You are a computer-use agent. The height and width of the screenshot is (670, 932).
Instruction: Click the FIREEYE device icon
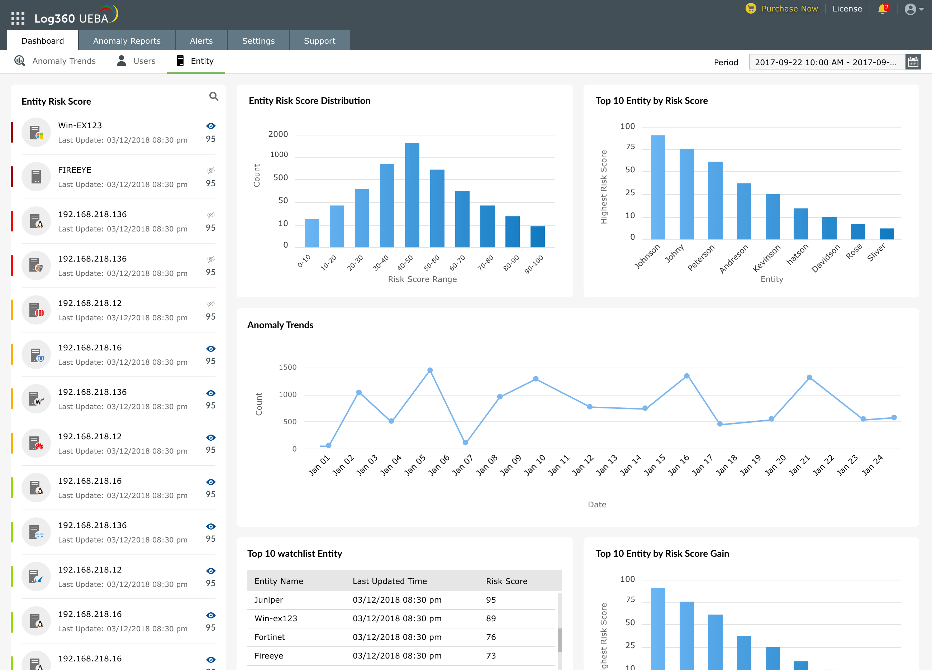[36, 177]
